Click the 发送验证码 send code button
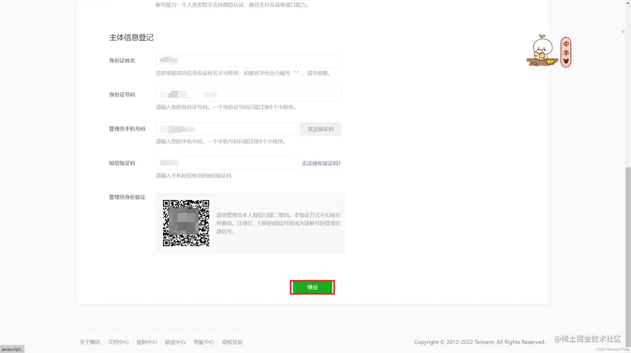 [x=320, y=129]
